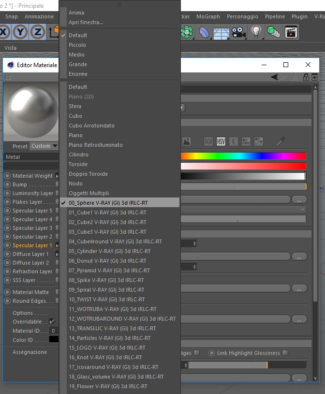Open the color swatches grid icon
This screenshot has width=325, height=394.
coord(259,141)
